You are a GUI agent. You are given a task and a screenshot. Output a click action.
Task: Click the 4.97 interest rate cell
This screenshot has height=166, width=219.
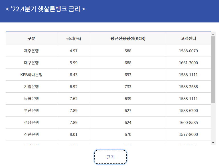click(74, 51)
